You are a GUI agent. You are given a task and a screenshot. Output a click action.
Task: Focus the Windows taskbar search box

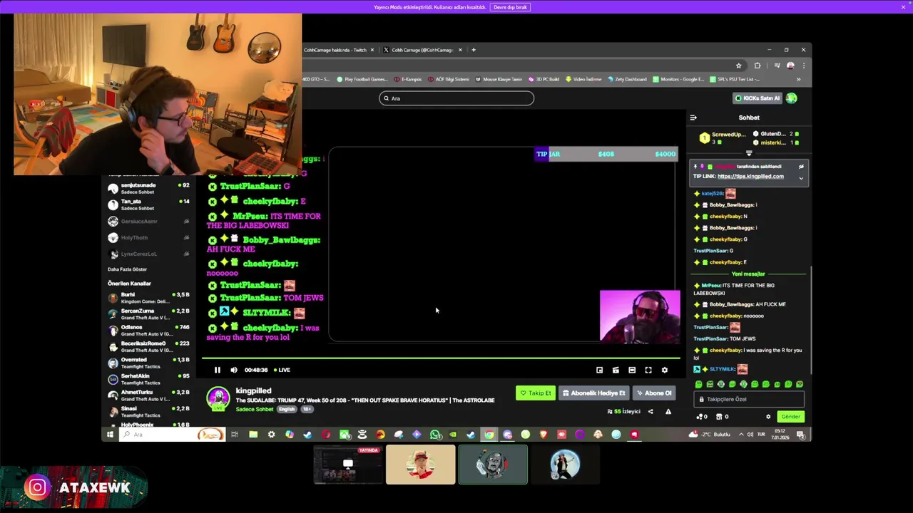[x=172, y=435]
